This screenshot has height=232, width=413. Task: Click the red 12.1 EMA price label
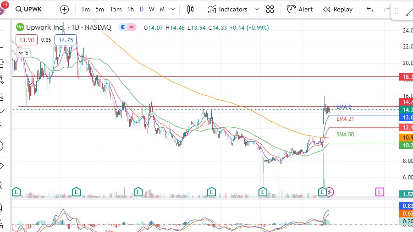pos(406,128)
